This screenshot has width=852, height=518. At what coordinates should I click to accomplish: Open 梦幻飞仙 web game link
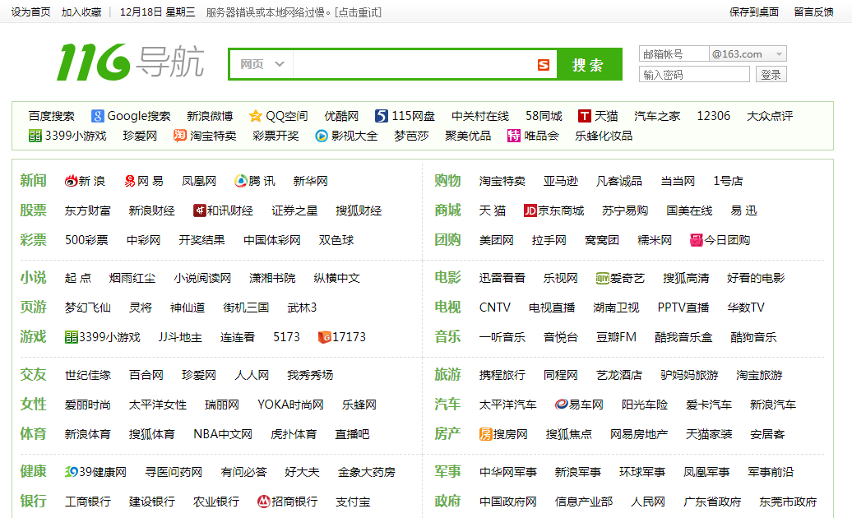tap(87, 308)
